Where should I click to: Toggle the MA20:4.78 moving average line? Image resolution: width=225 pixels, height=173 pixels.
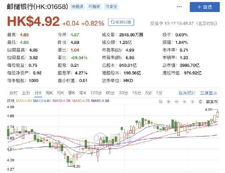(61, 101)
